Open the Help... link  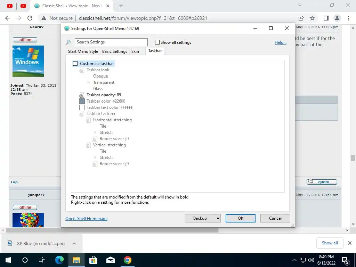(281, 42)
